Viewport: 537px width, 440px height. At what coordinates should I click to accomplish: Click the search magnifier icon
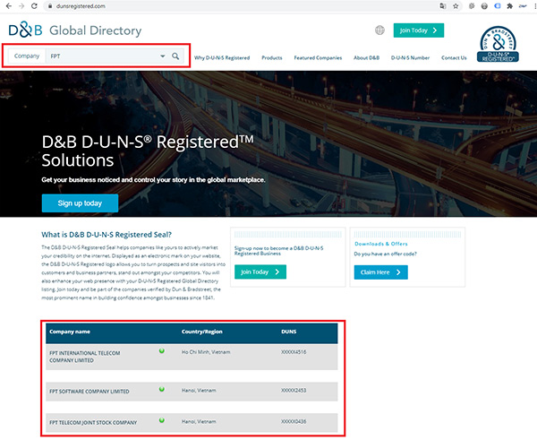(x=175, y=56)
